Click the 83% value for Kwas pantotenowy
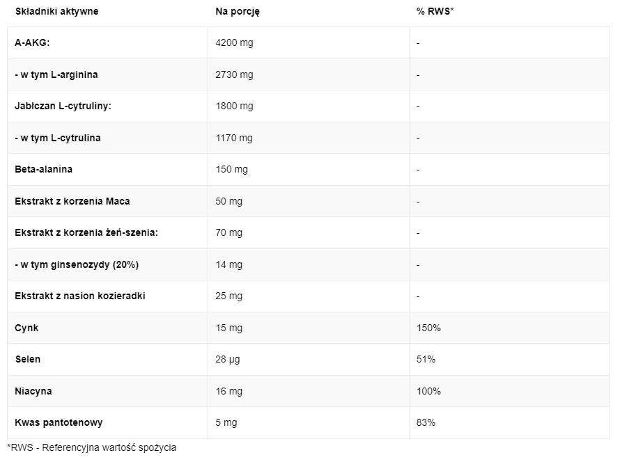This screenshot has width=622, height=462. pos(426,423)
